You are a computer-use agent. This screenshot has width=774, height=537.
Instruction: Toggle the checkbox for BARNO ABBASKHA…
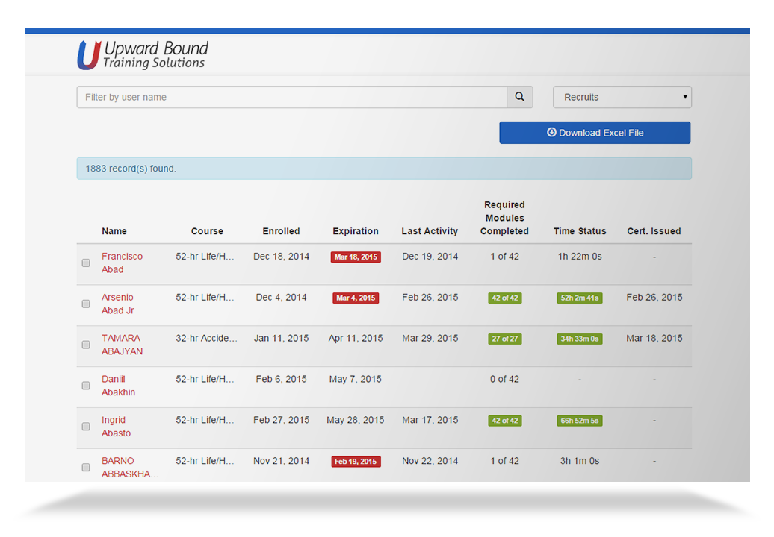coord(86,468)
